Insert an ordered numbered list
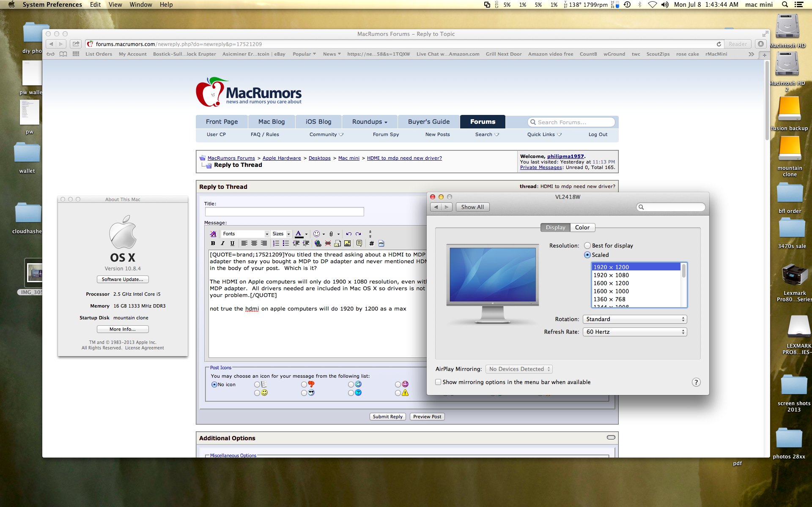Viewport: 812px width, 507px height. pos(276,243)
